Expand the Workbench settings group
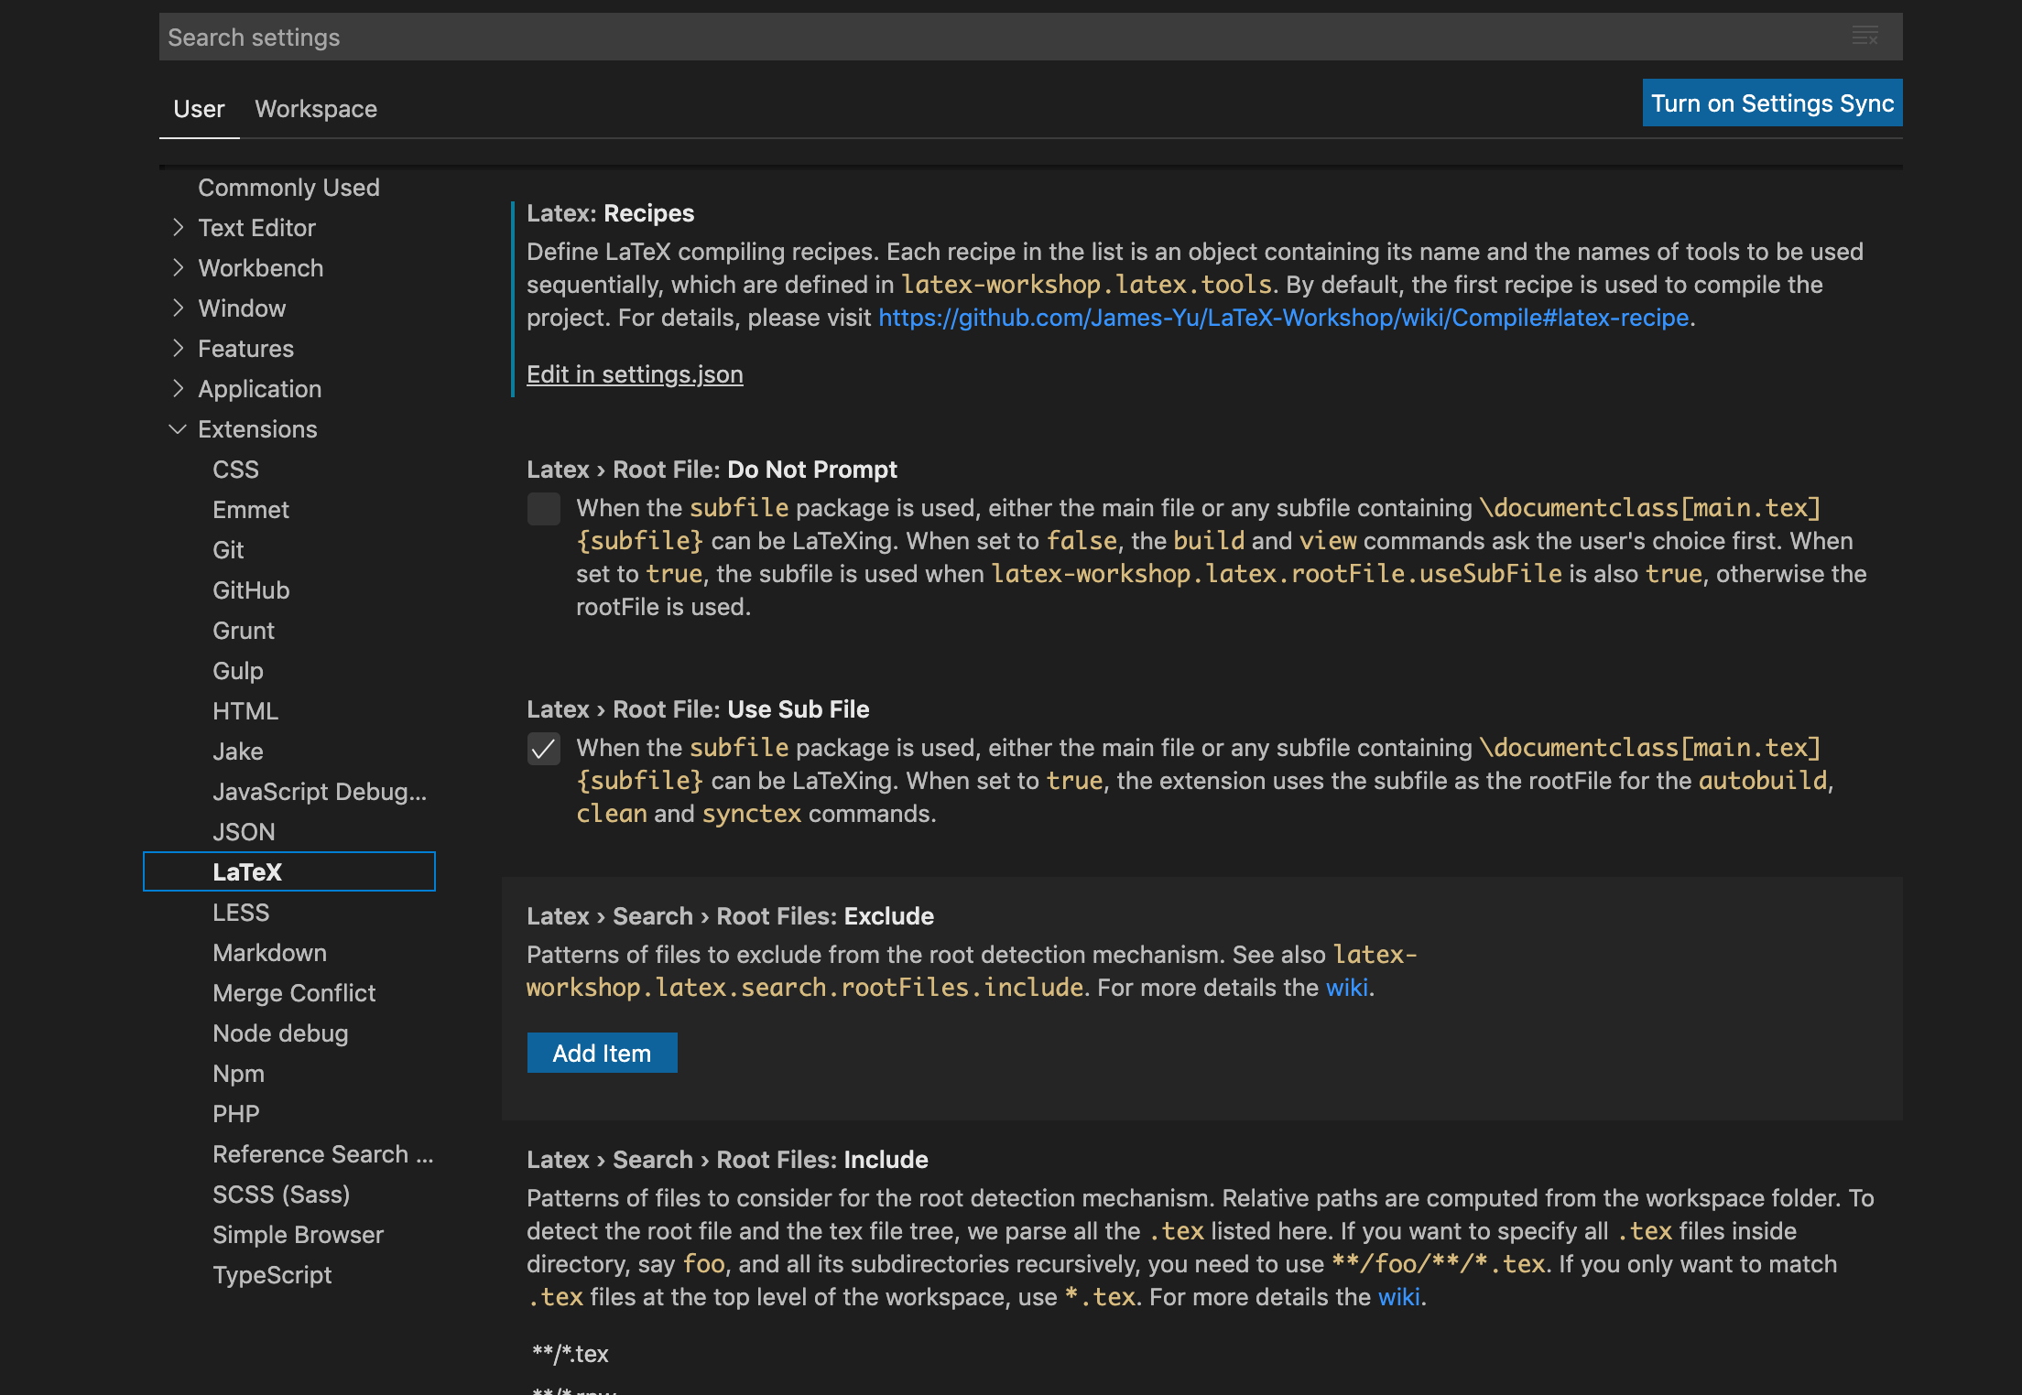 pyautogui.click(x=179, y=268)
